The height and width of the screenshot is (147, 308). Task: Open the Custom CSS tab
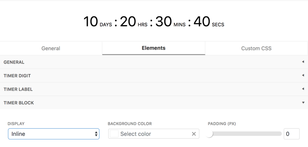256,48
